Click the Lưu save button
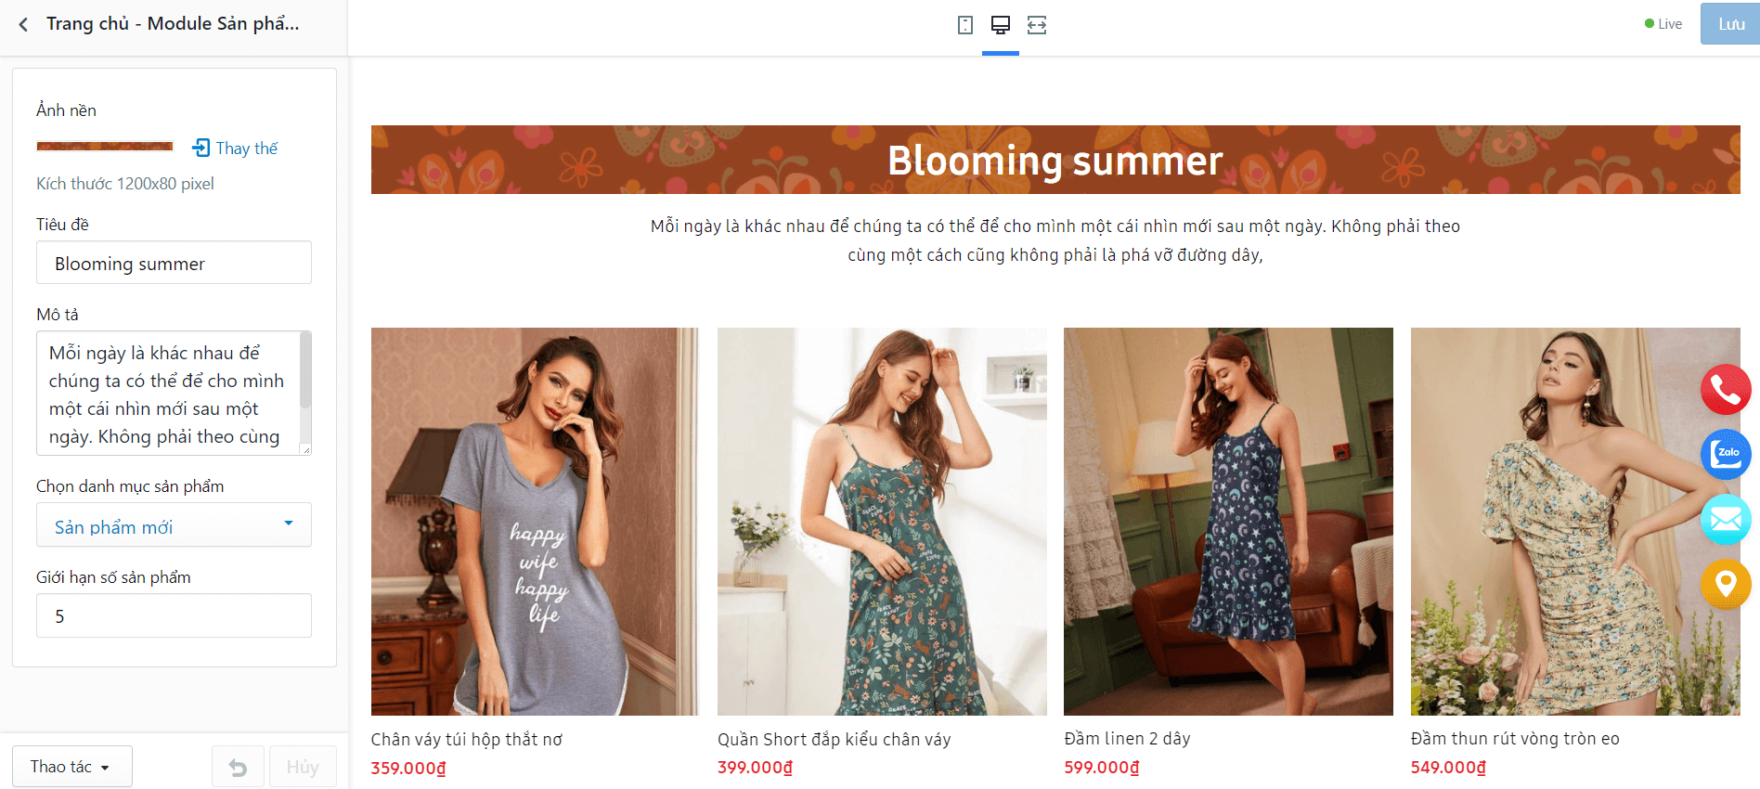The image size is (1760, 789). click(x=1730, y=24)
